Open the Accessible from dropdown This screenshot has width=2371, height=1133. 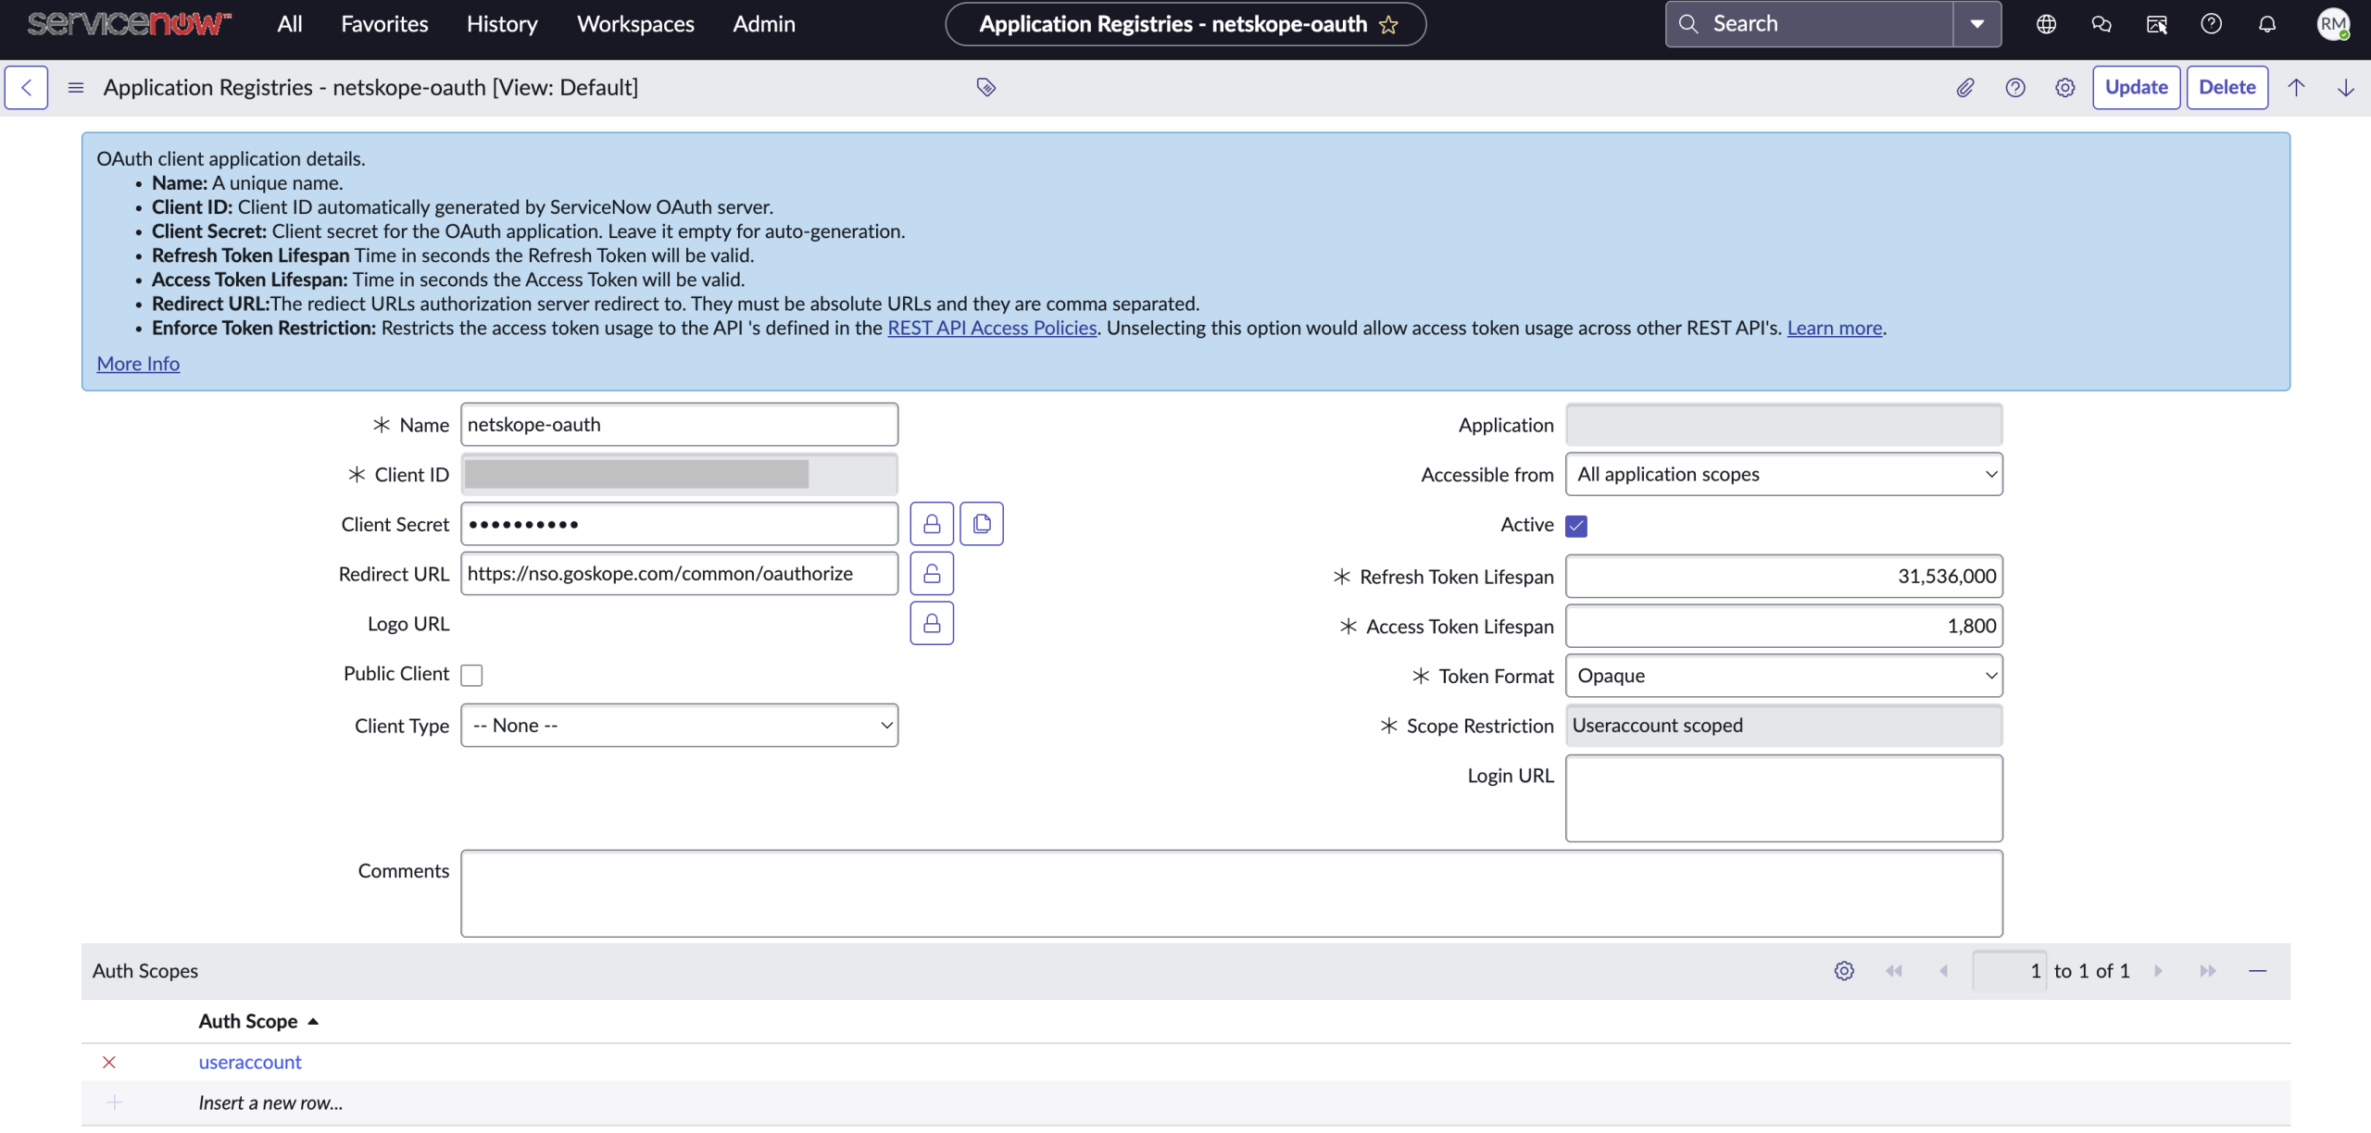click(1784, 474)
